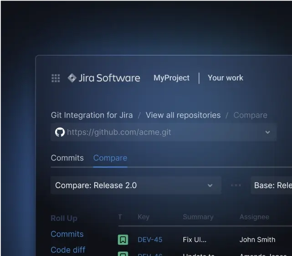This screenshot has height=256, width=292.
Task: Click the https://github.com/acme.git repository field
Action: pos(164,132)
